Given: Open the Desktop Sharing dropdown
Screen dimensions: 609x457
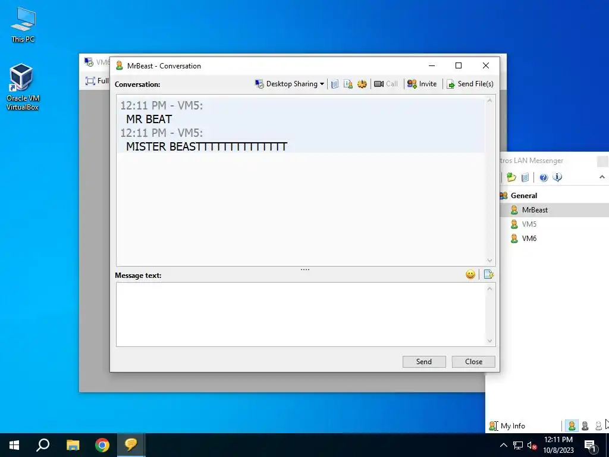Looking at the screenshot, I should coord(290,84).
